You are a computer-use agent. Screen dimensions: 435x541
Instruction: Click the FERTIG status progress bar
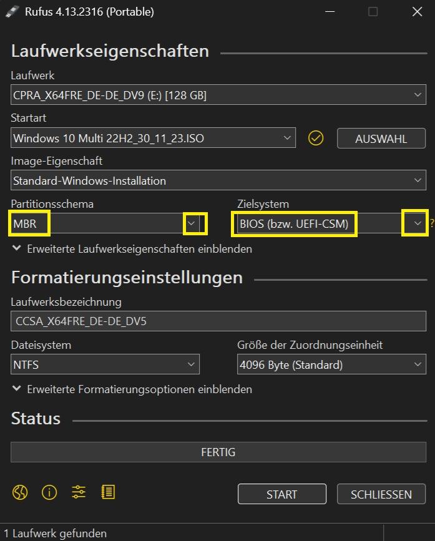pyautogui.click(x=218, y=452)
